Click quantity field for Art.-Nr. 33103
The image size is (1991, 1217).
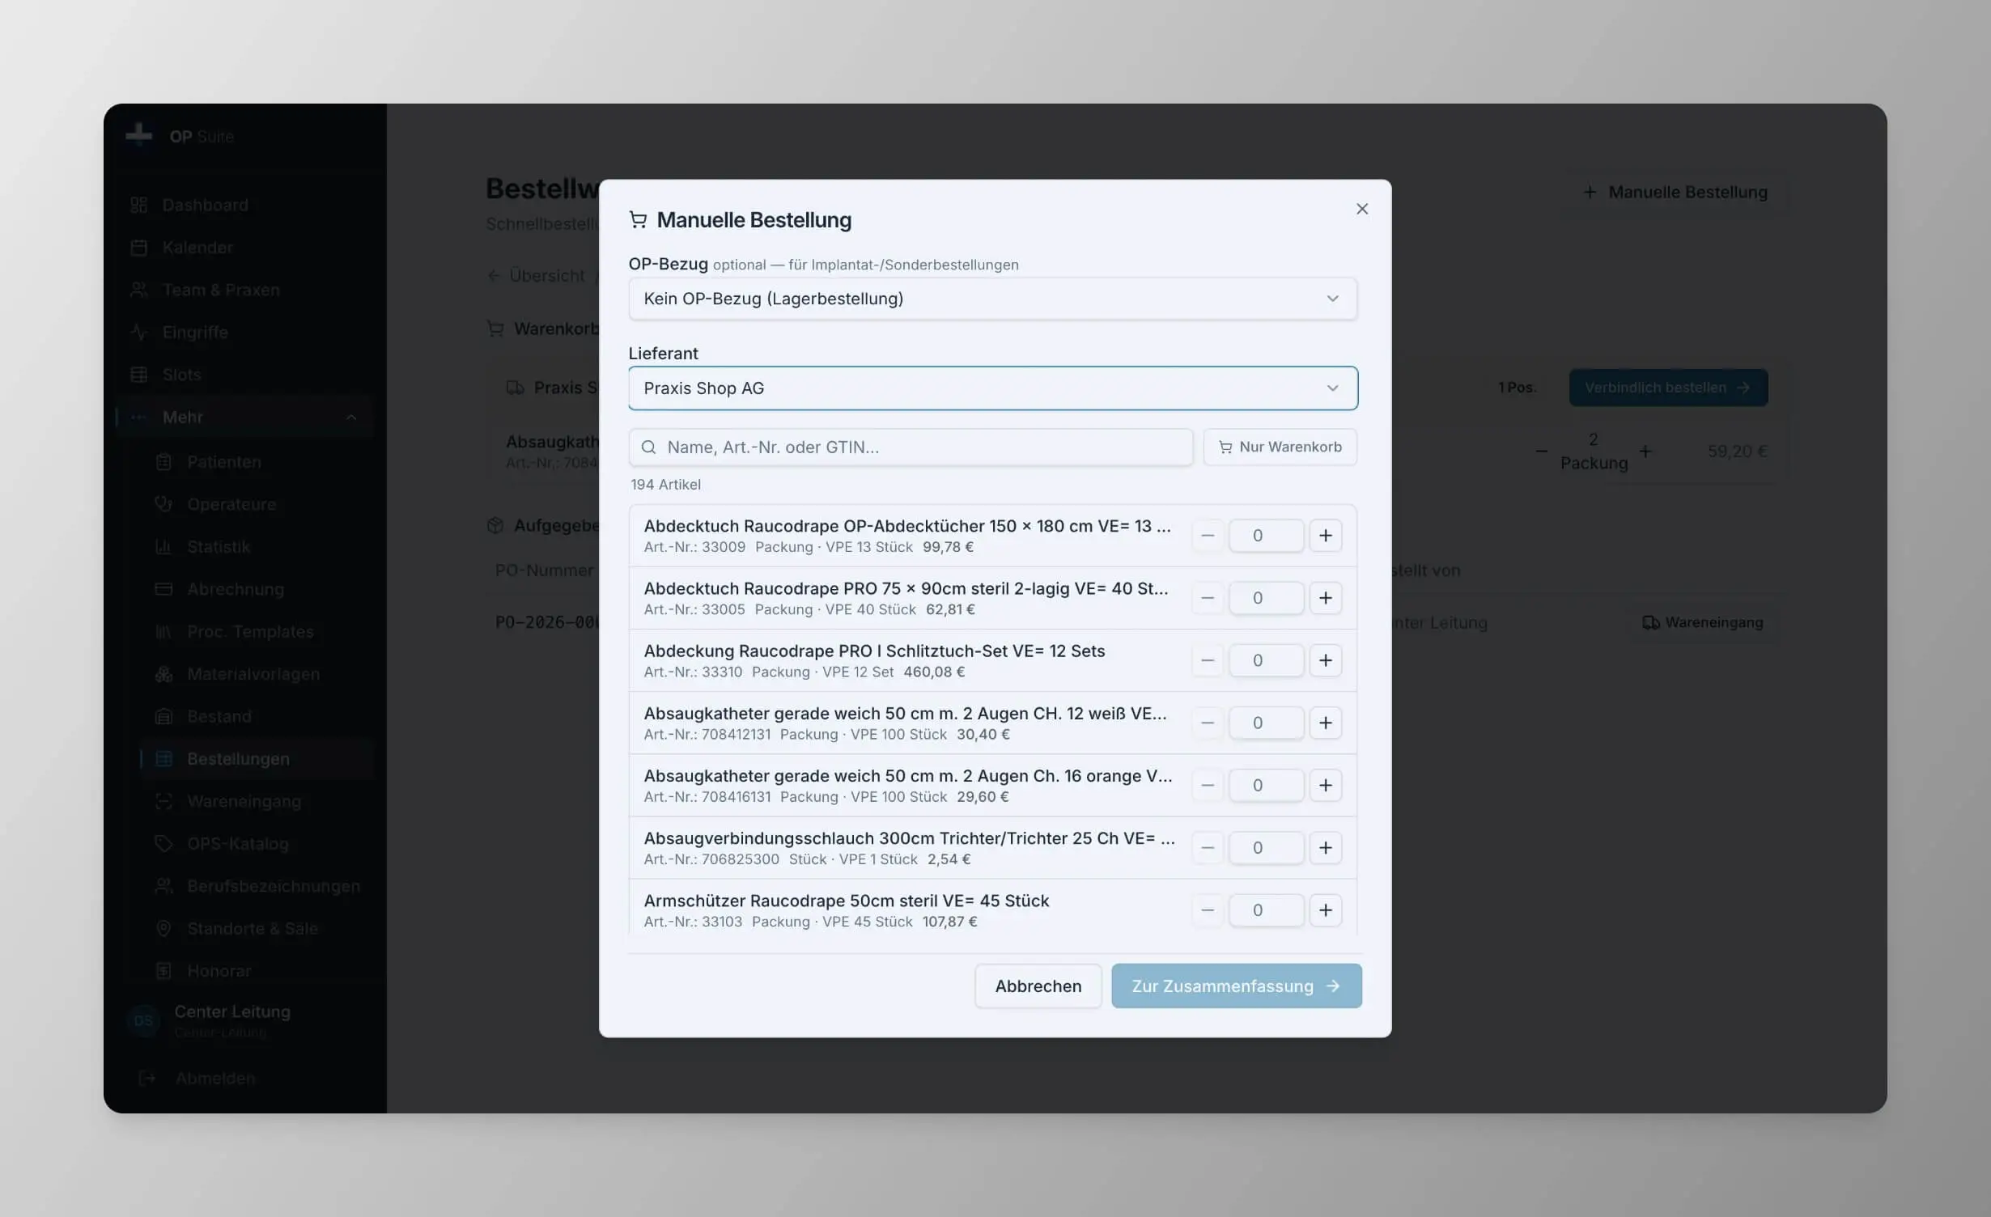click(x=1266, y=910)
